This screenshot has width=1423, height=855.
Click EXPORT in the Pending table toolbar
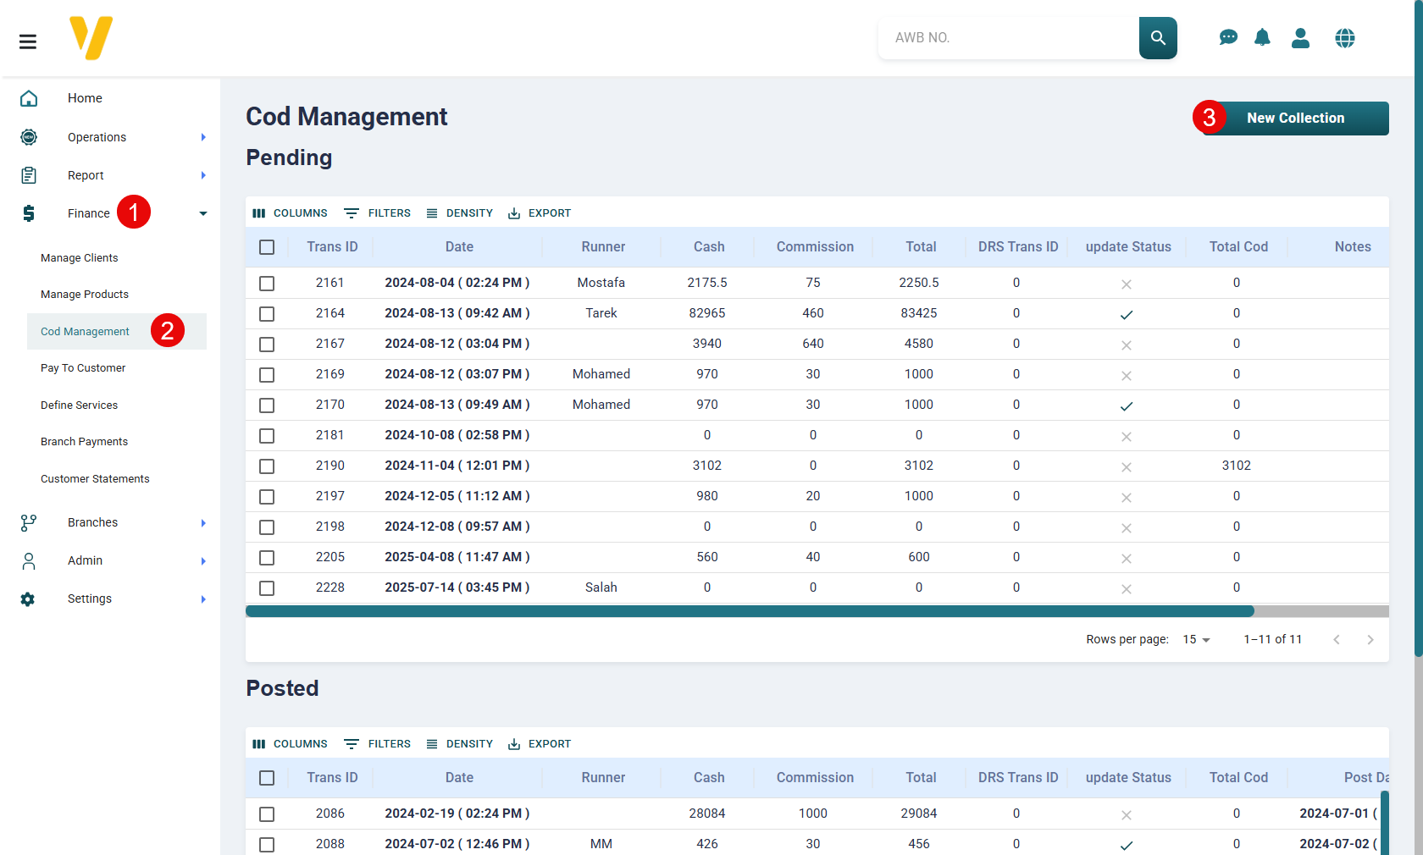(x=540, y=213)
